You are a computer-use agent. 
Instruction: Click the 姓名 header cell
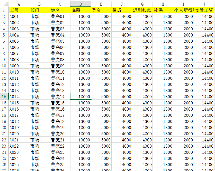point(60,10)
